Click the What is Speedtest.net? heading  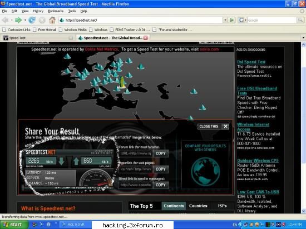tap(48, 208)
